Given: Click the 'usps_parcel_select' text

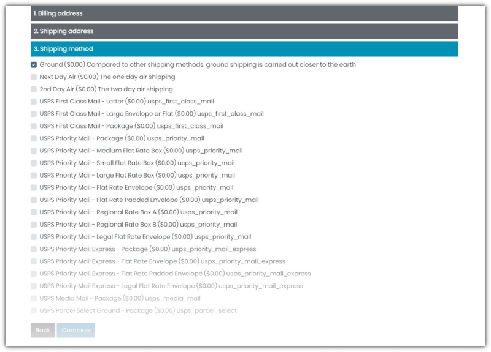Looking at the screenshot, I should [x=207, y=311].
